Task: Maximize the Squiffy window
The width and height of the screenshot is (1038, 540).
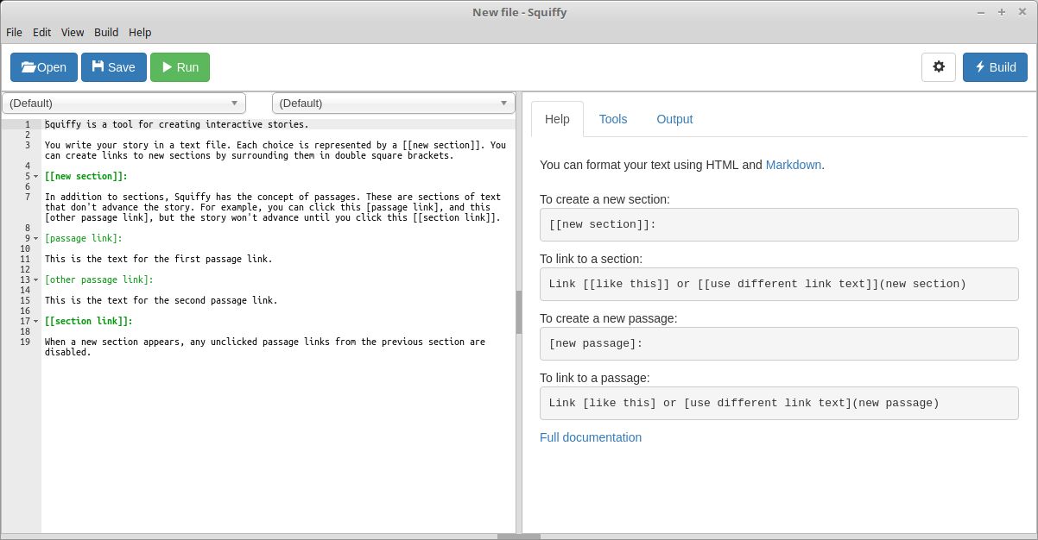Action: pyautogui.click(x=1002, y=12)
